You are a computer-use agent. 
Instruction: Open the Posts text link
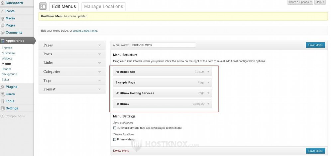pos(10,11)
